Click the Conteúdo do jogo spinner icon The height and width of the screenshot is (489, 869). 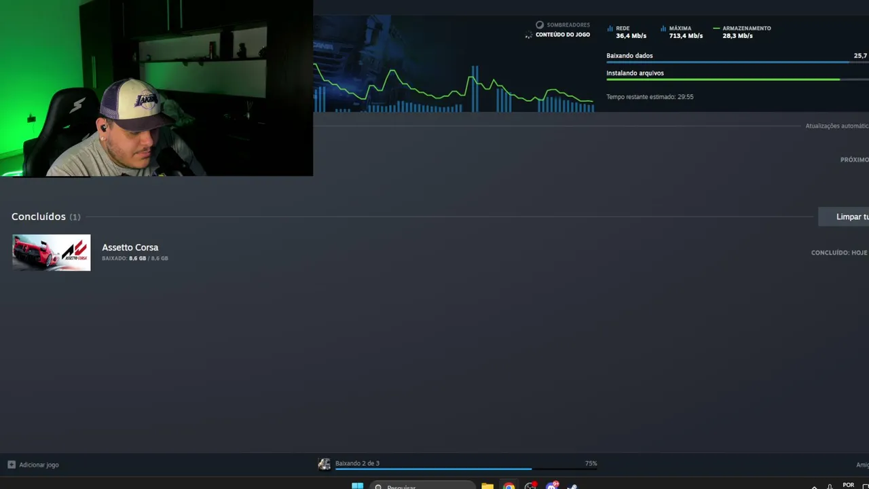529,35
